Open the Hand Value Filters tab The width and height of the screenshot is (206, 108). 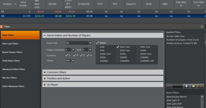click(20, 61)
